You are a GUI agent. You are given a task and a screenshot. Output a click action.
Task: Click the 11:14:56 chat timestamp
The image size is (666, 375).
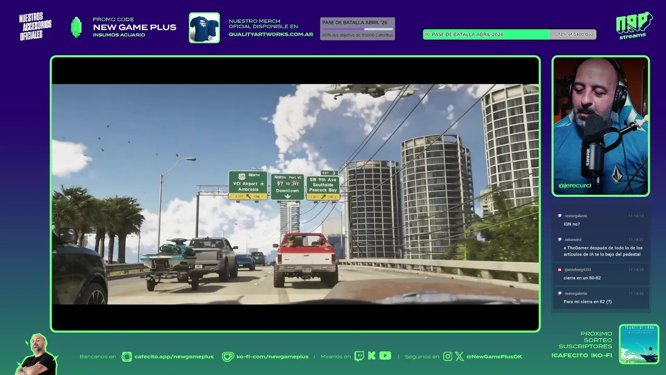[x=636, y=293]
